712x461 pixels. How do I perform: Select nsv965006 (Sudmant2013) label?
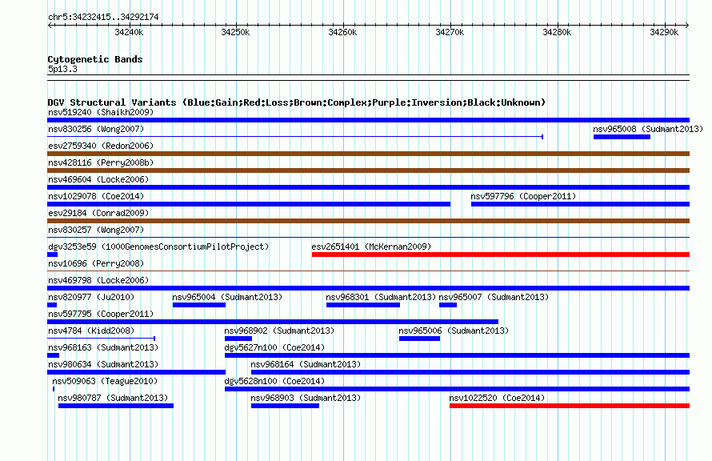click(454, 331)
